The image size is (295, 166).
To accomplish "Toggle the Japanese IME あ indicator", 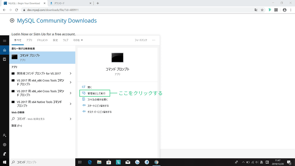I will pos(261,162).
